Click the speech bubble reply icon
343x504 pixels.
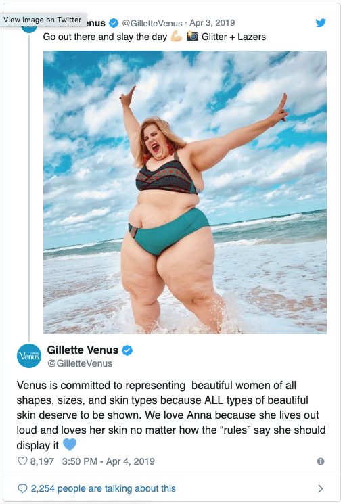(22, 488)
